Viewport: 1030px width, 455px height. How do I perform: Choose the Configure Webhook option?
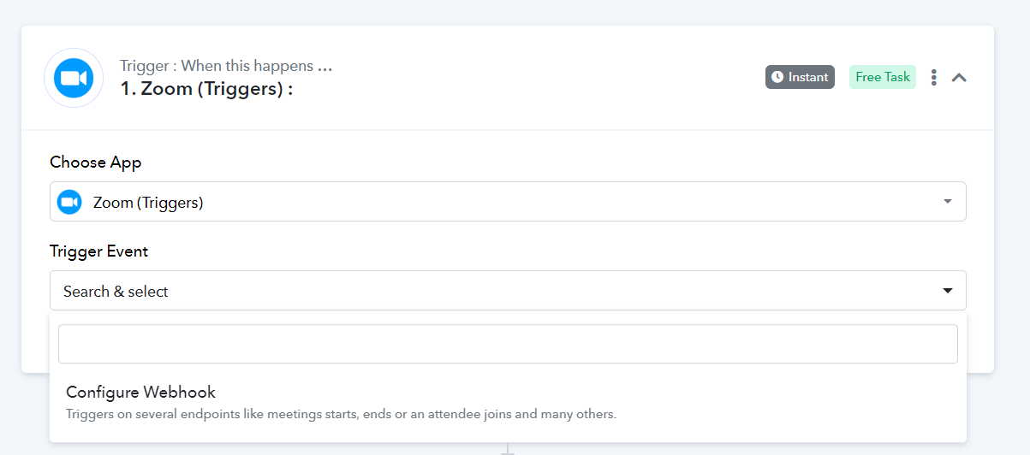point(508,402)
